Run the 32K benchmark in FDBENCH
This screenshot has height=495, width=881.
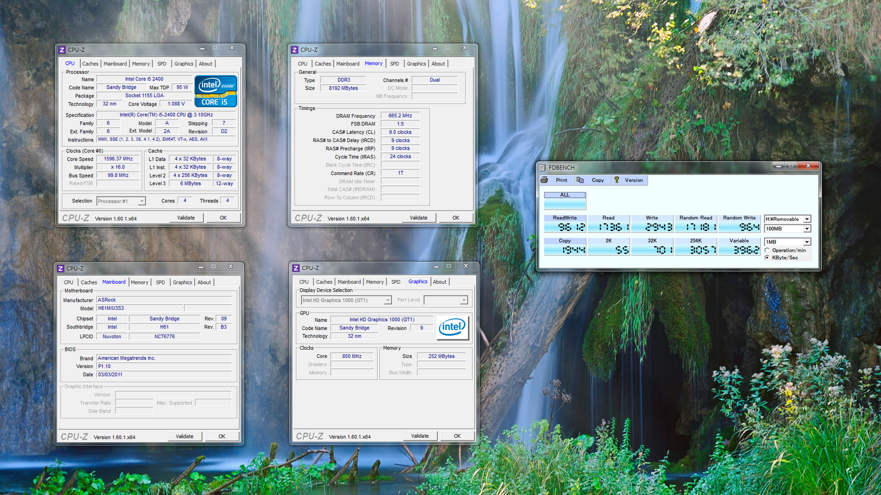tap(652, 247)
